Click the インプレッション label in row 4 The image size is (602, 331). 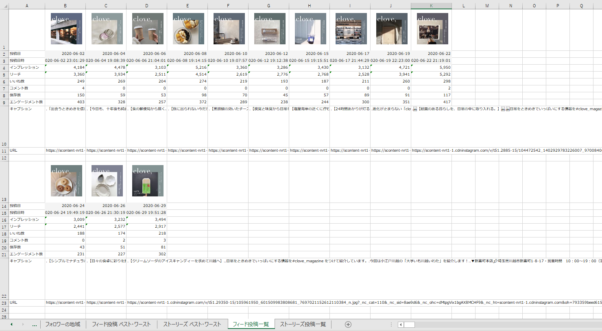coord(24,68)
